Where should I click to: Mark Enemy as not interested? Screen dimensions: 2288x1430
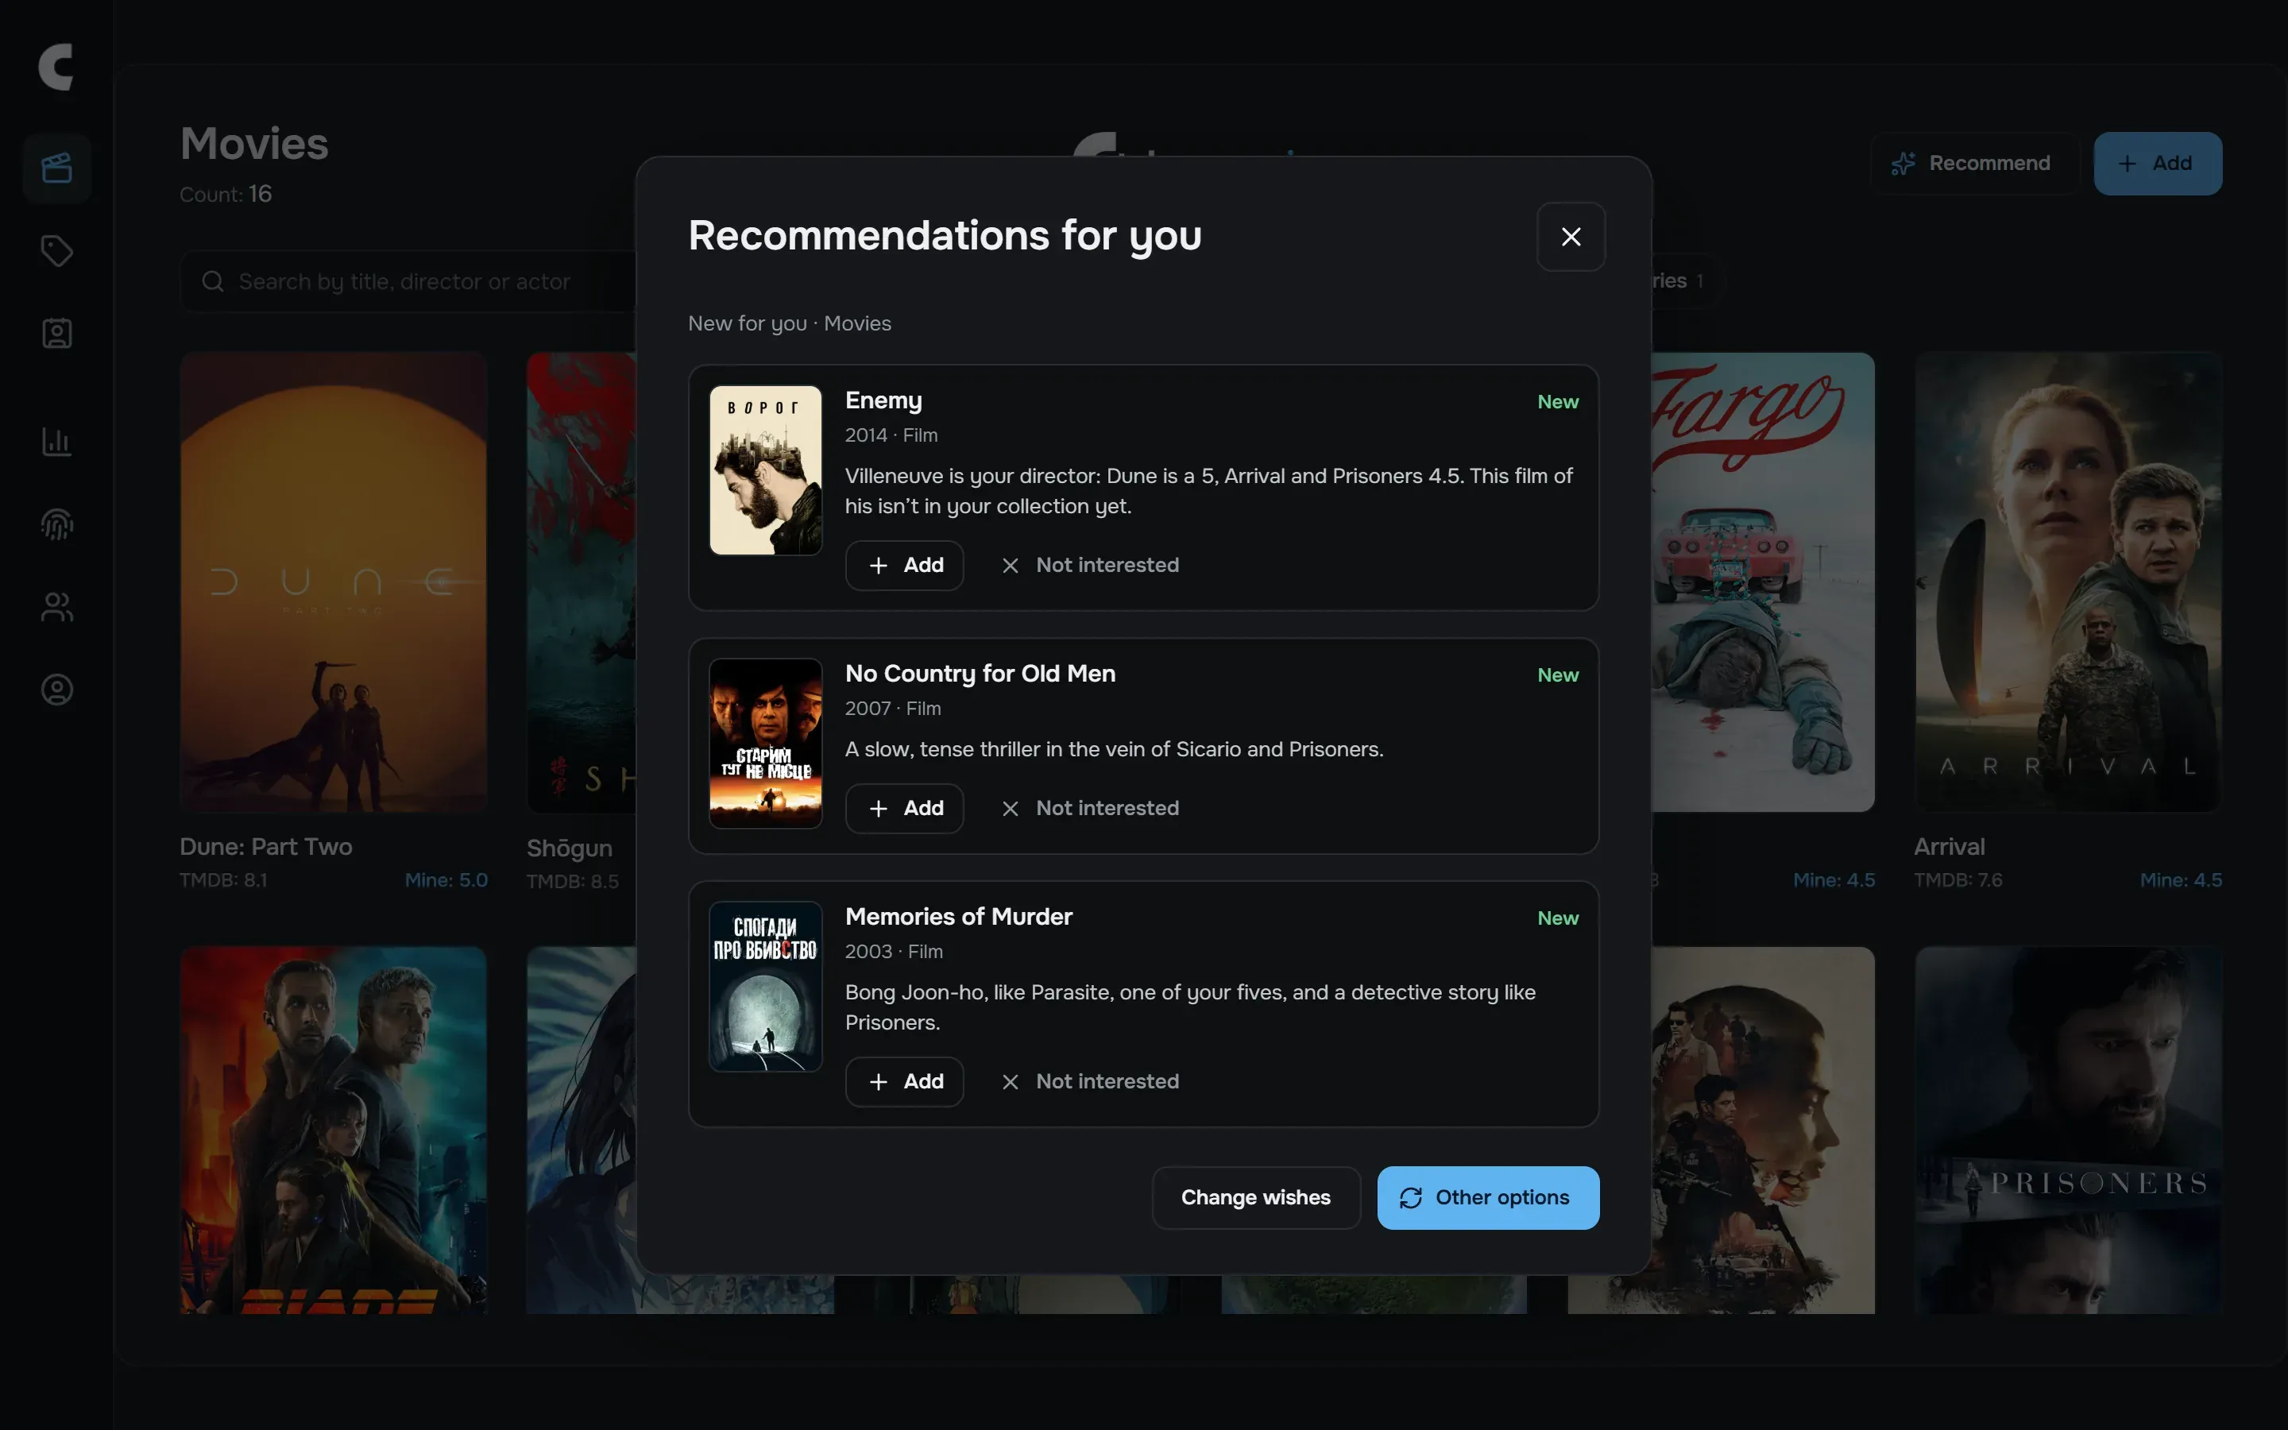pos(1089,566)
